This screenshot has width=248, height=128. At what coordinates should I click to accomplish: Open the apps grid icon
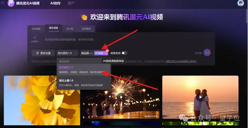coord(2,3)
